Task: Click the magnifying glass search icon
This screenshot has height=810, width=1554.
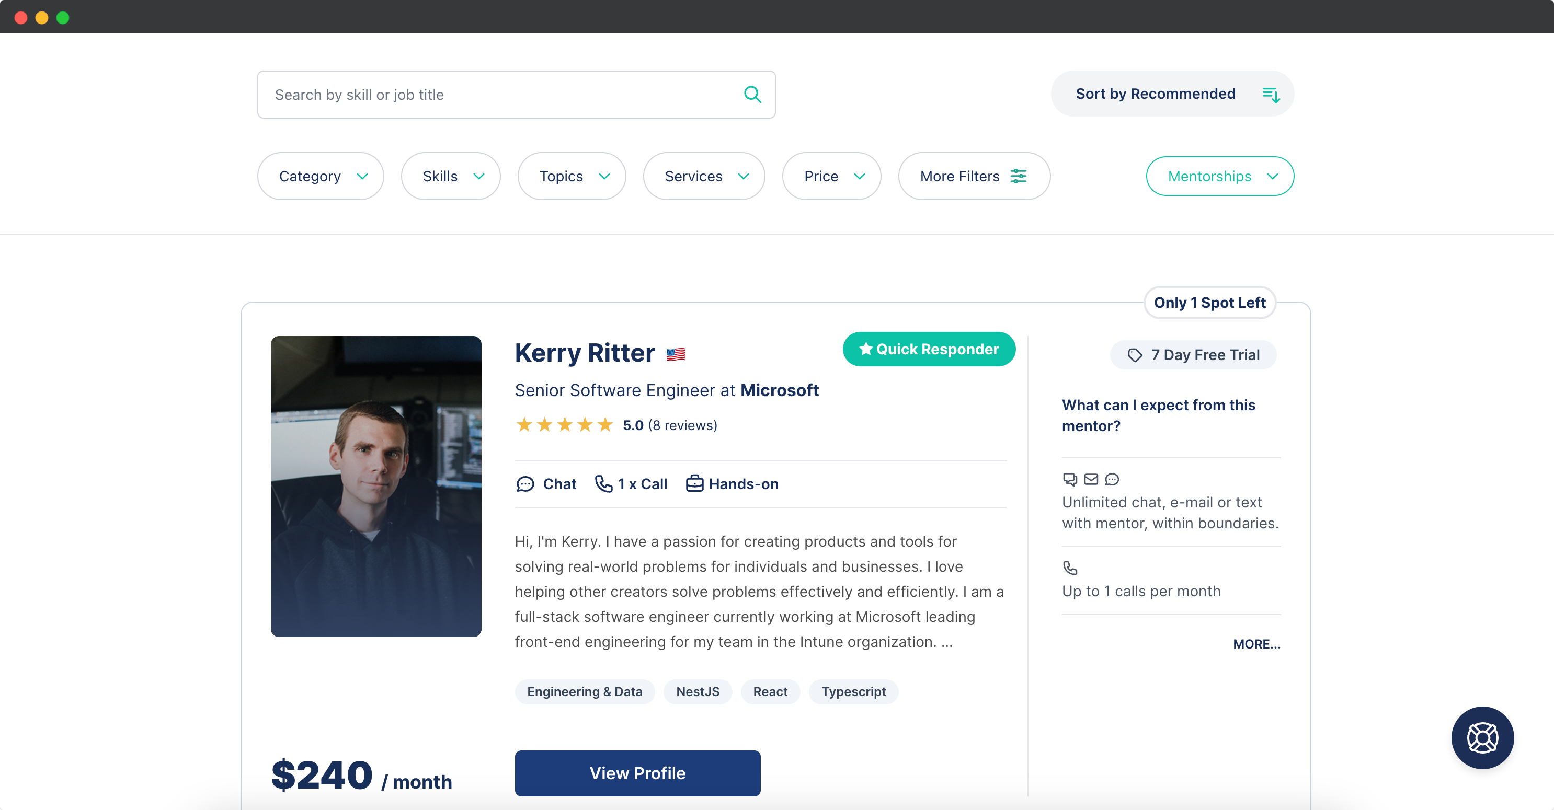Action: 752,95
